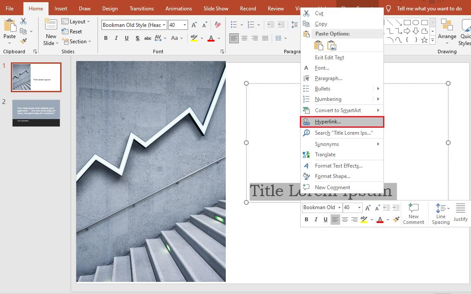Select the star shape in the Drawing gallery
This screenshot has height=294, width=471.
424,40
